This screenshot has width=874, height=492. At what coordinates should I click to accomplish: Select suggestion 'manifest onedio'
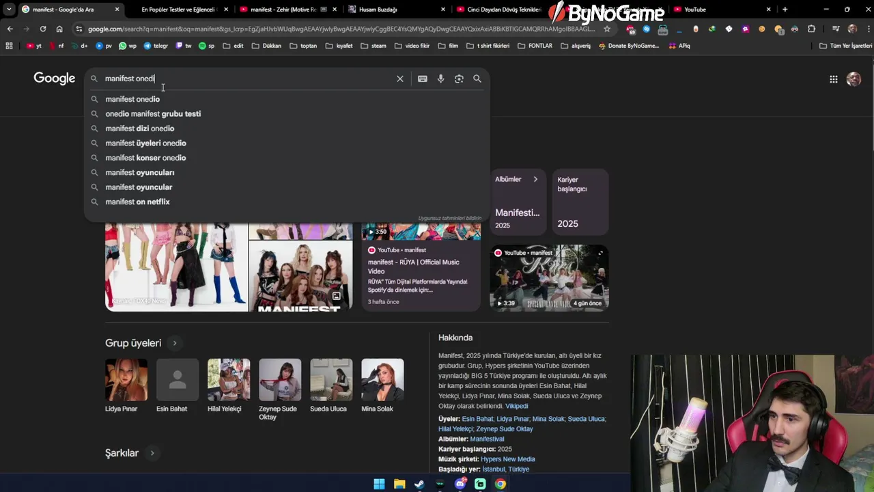click(x=286, y=99)
